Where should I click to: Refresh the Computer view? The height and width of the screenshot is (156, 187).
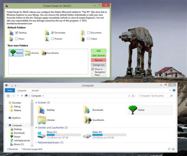click(133, 96)
